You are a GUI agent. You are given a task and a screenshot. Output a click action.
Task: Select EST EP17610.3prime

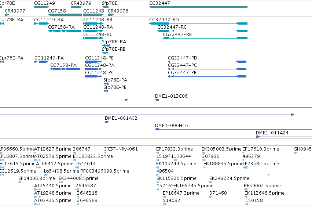(243, 153)
